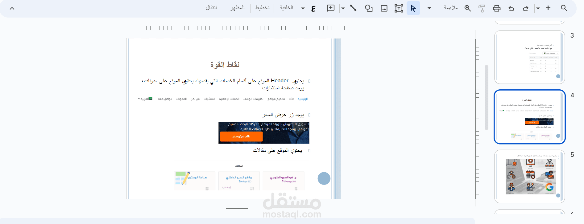584x224 pixels.
Task: Click the clockwise curved-arrow icon next to print
Action: pyautogui.click(x=526, y=8)
